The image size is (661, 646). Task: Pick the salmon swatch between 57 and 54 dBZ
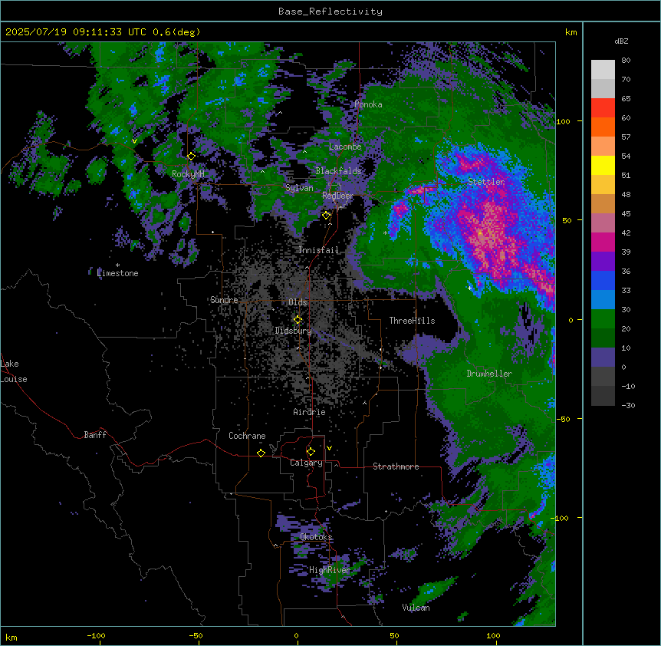603,147
